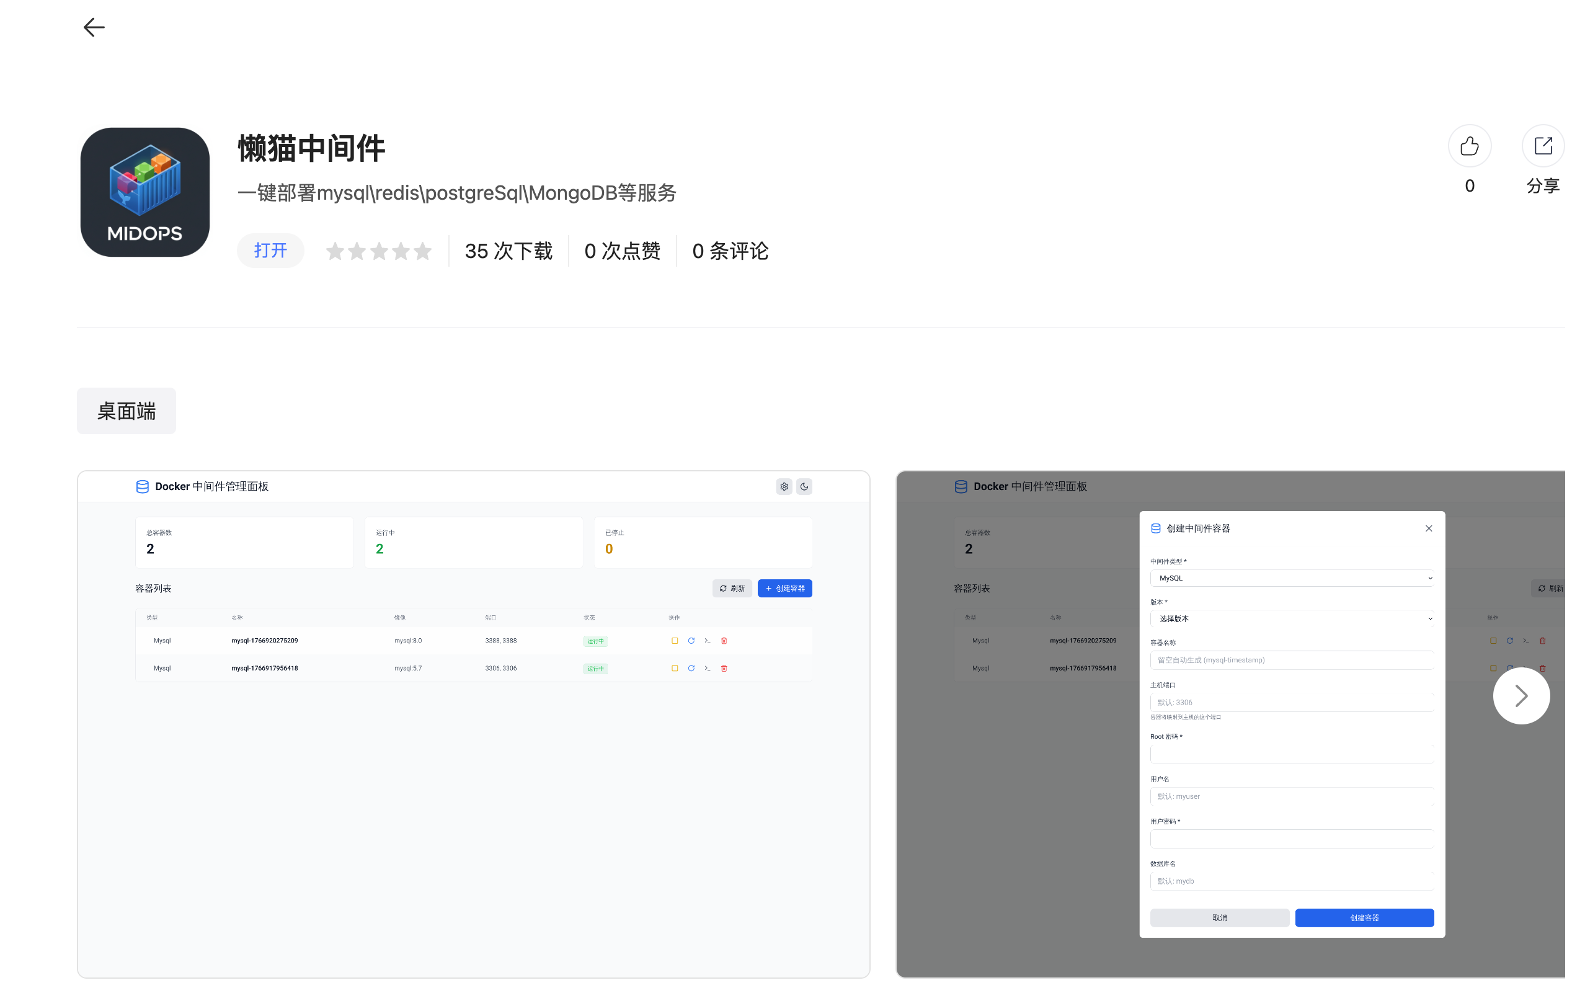The image size is (1585, 1006).
Task: Click restart icon for mysql:5.7 container
Action: click(690, 668)
